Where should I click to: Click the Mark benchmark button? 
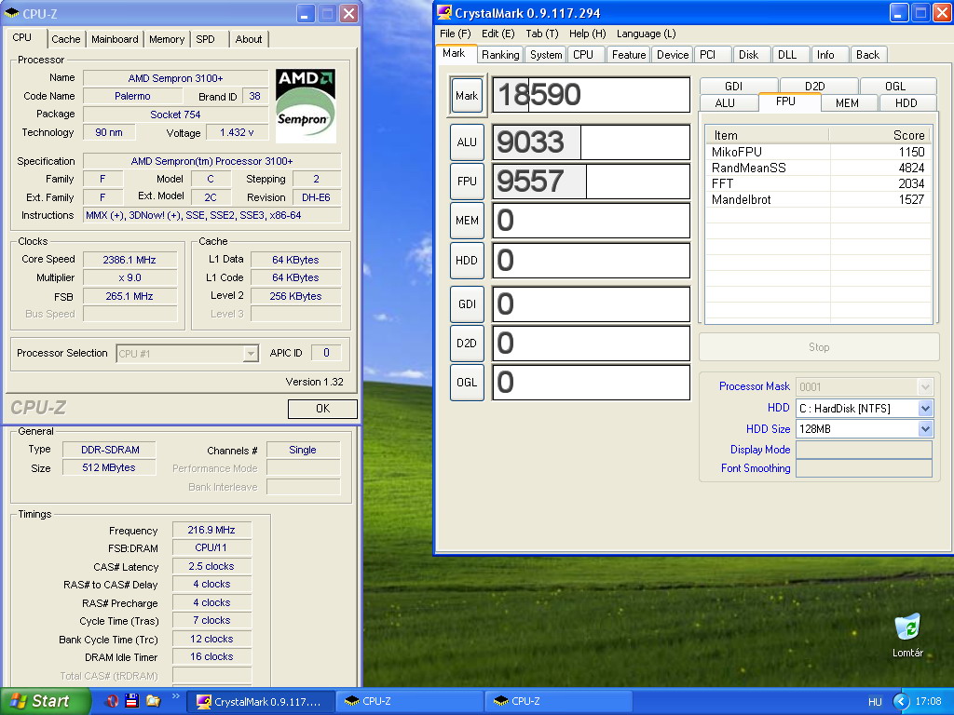[467, 96]
